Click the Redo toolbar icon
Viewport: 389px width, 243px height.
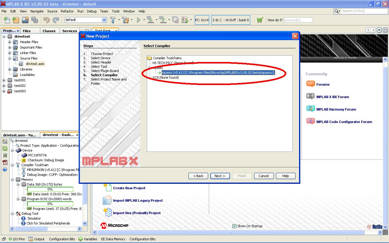point(56,20)
